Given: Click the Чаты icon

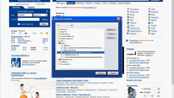Looking at the screenshot, I should tap(149, 9).
